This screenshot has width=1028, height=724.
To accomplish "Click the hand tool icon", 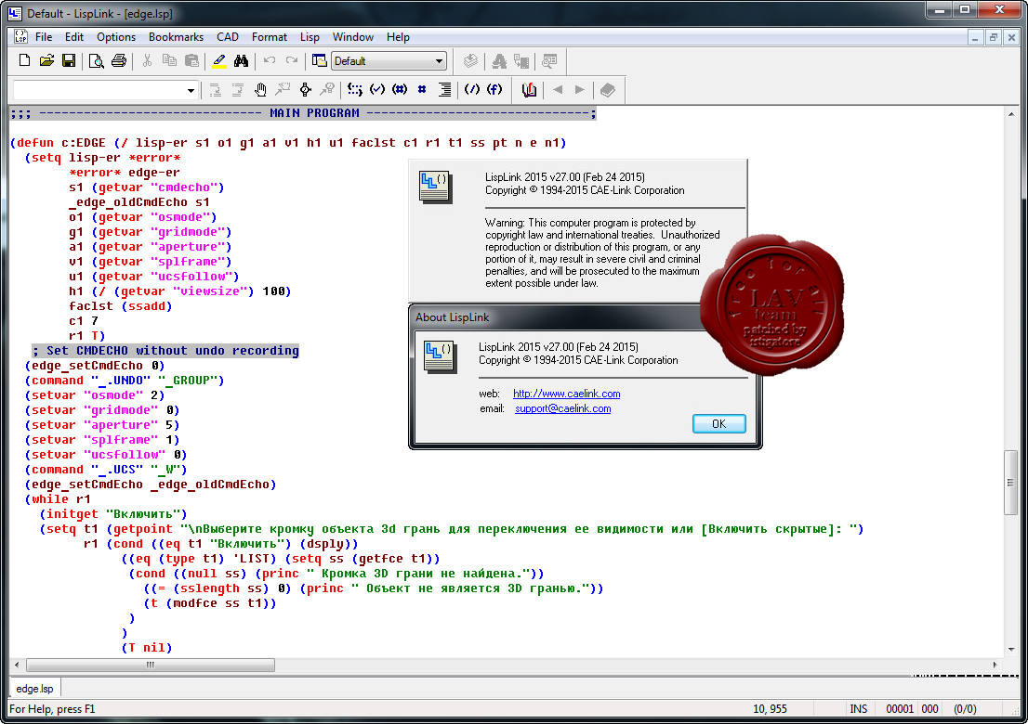I will click(x=260, y=90).
